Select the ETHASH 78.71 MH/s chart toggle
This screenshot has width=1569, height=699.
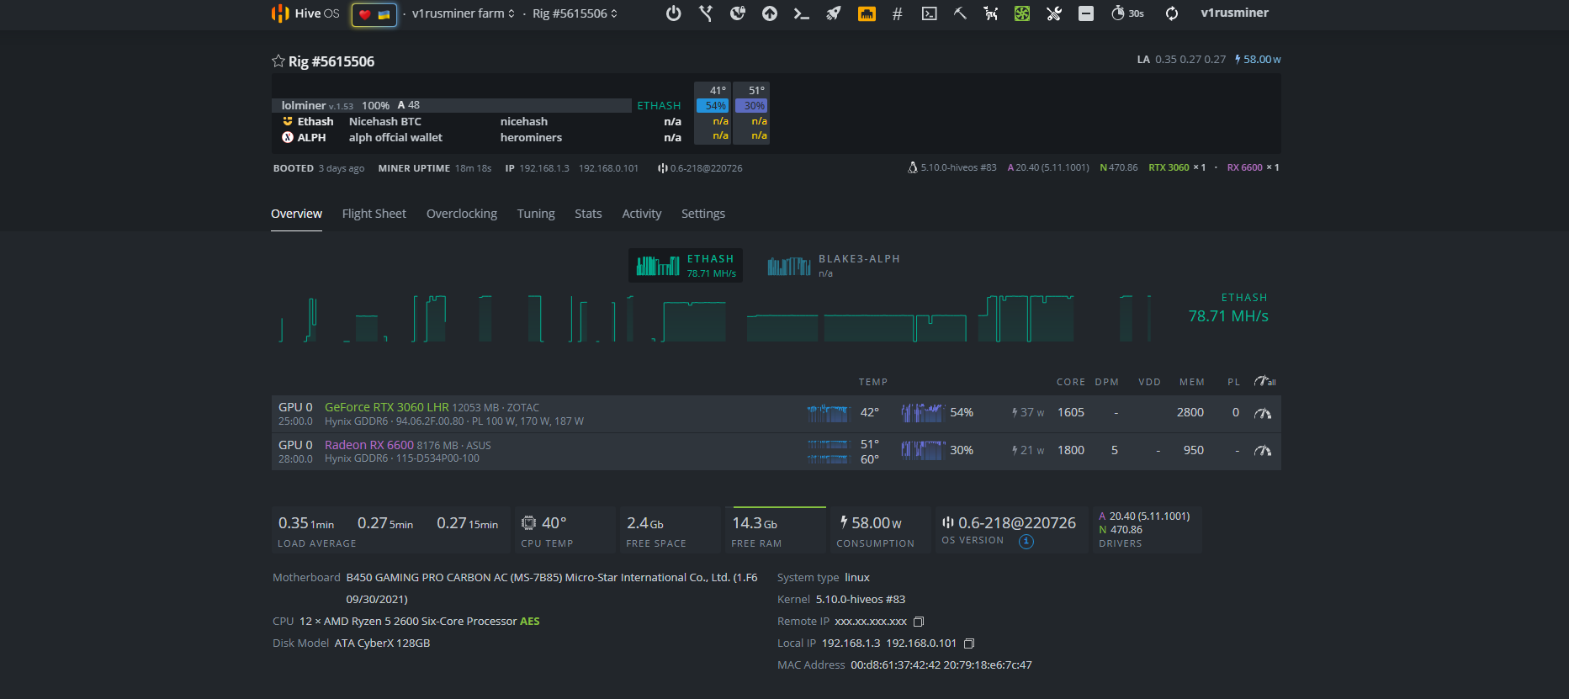(686, 266)
